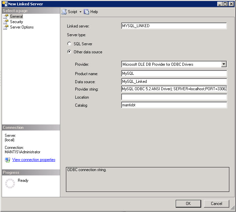236x212 pixels.
Task: Switch to Server Options page
Action: (22, 27)
